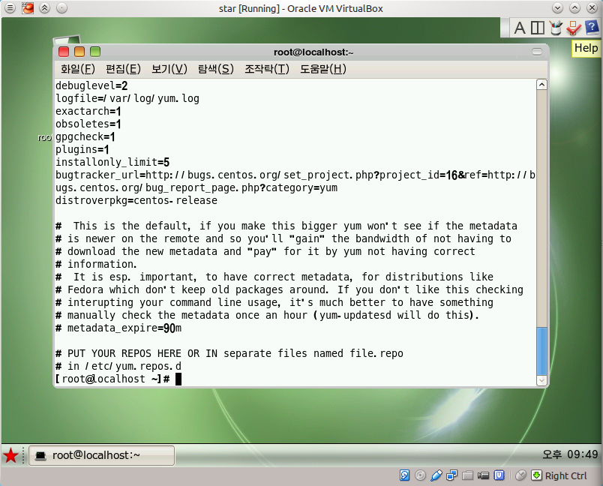603x486 pixels.
Task: Click the blue terminal scrollbar thumb
Action: pyautogui.click(x=541, y=351)
